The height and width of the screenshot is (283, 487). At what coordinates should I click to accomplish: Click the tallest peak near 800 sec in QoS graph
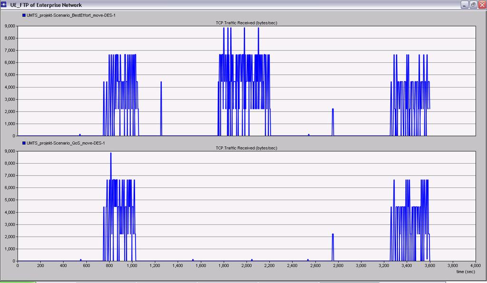click(111, 154)
